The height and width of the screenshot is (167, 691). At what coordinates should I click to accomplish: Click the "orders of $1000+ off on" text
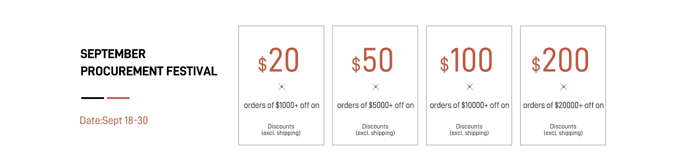pyautogui.click(x=281, y=105)
